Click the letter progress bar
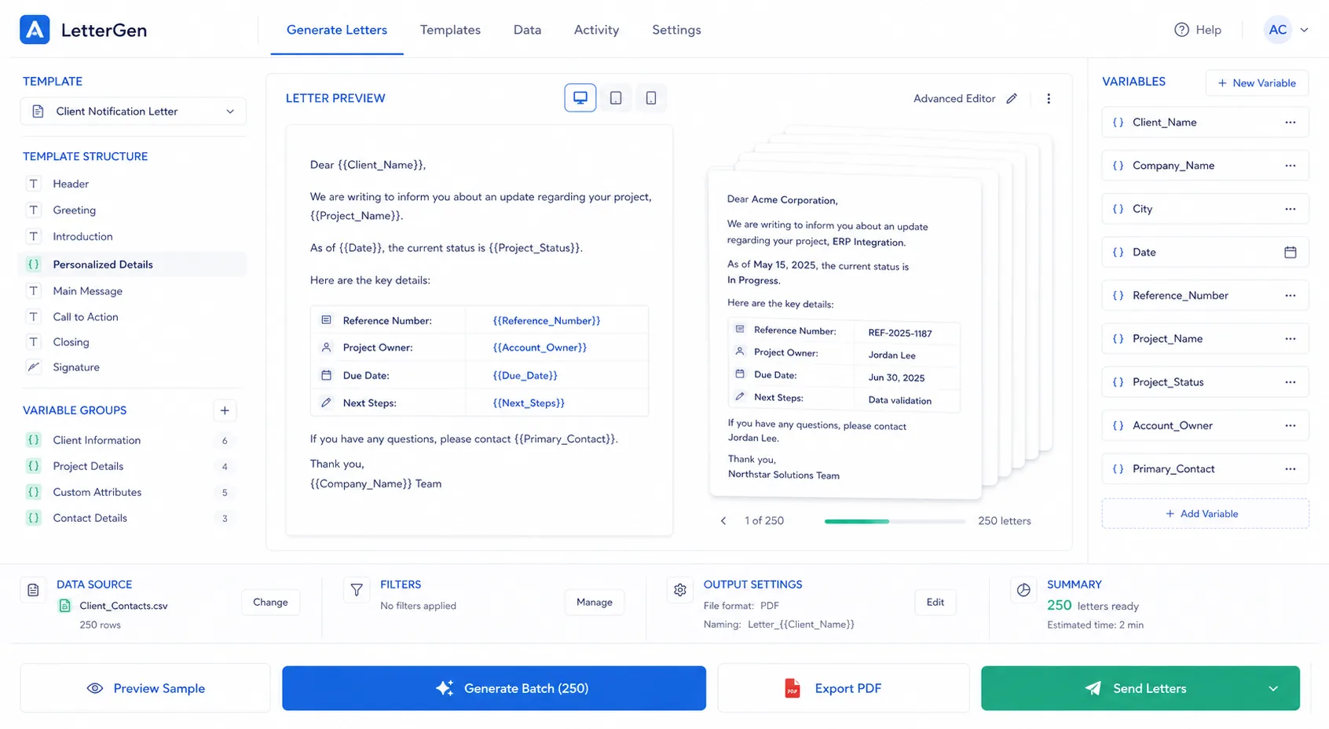 [895, 521]
